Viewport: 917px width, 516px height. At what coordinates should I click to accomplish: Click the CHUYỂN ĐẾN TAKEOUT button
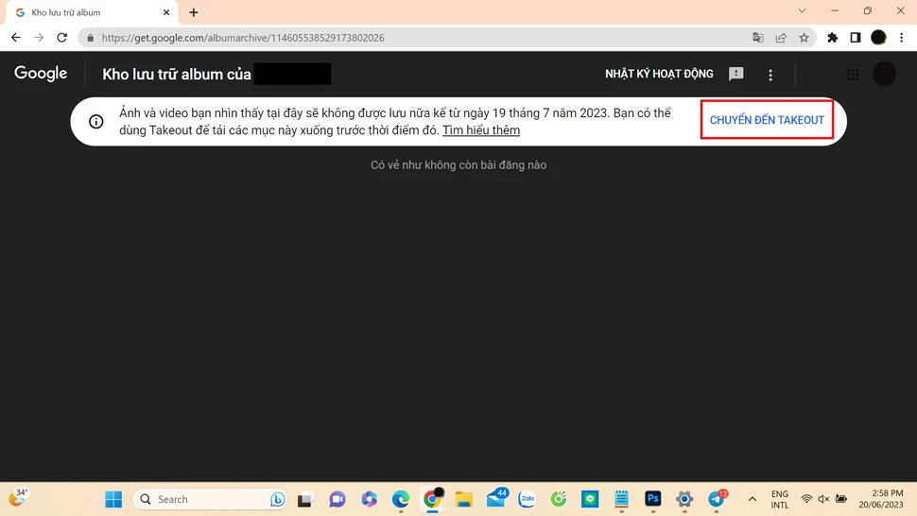tap(767, 120)
